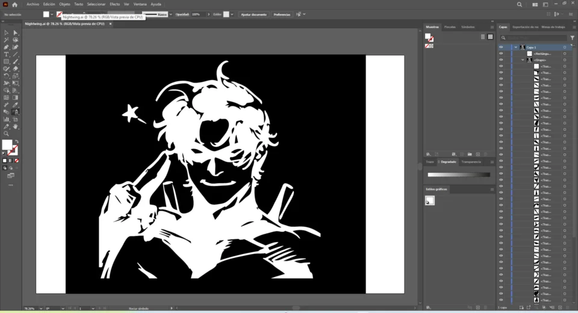The image size is (578, 313).
Task: Select the Perspective Grid tool
Action: pyautogui.click(x=16, y=90)
